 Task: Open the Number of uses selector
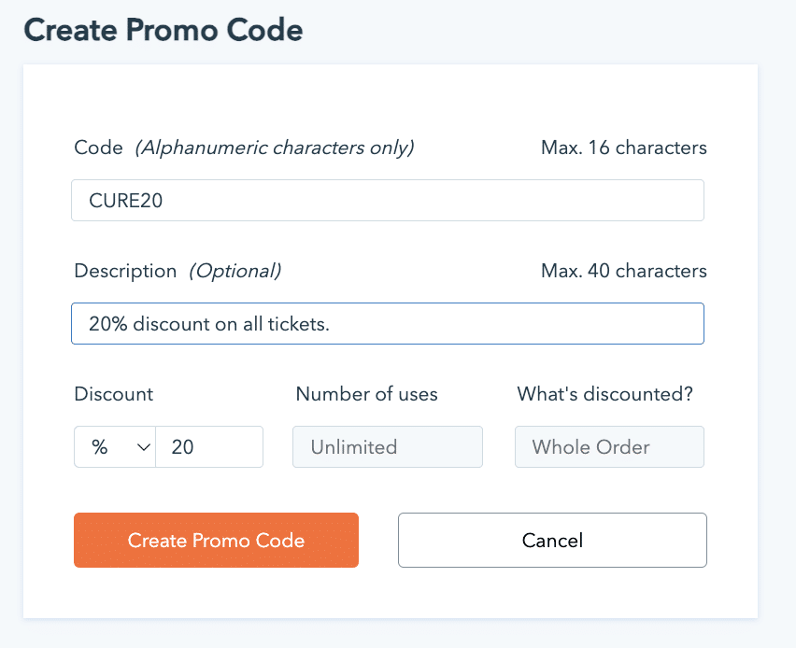pyautogui.click(x=387, y=446)
